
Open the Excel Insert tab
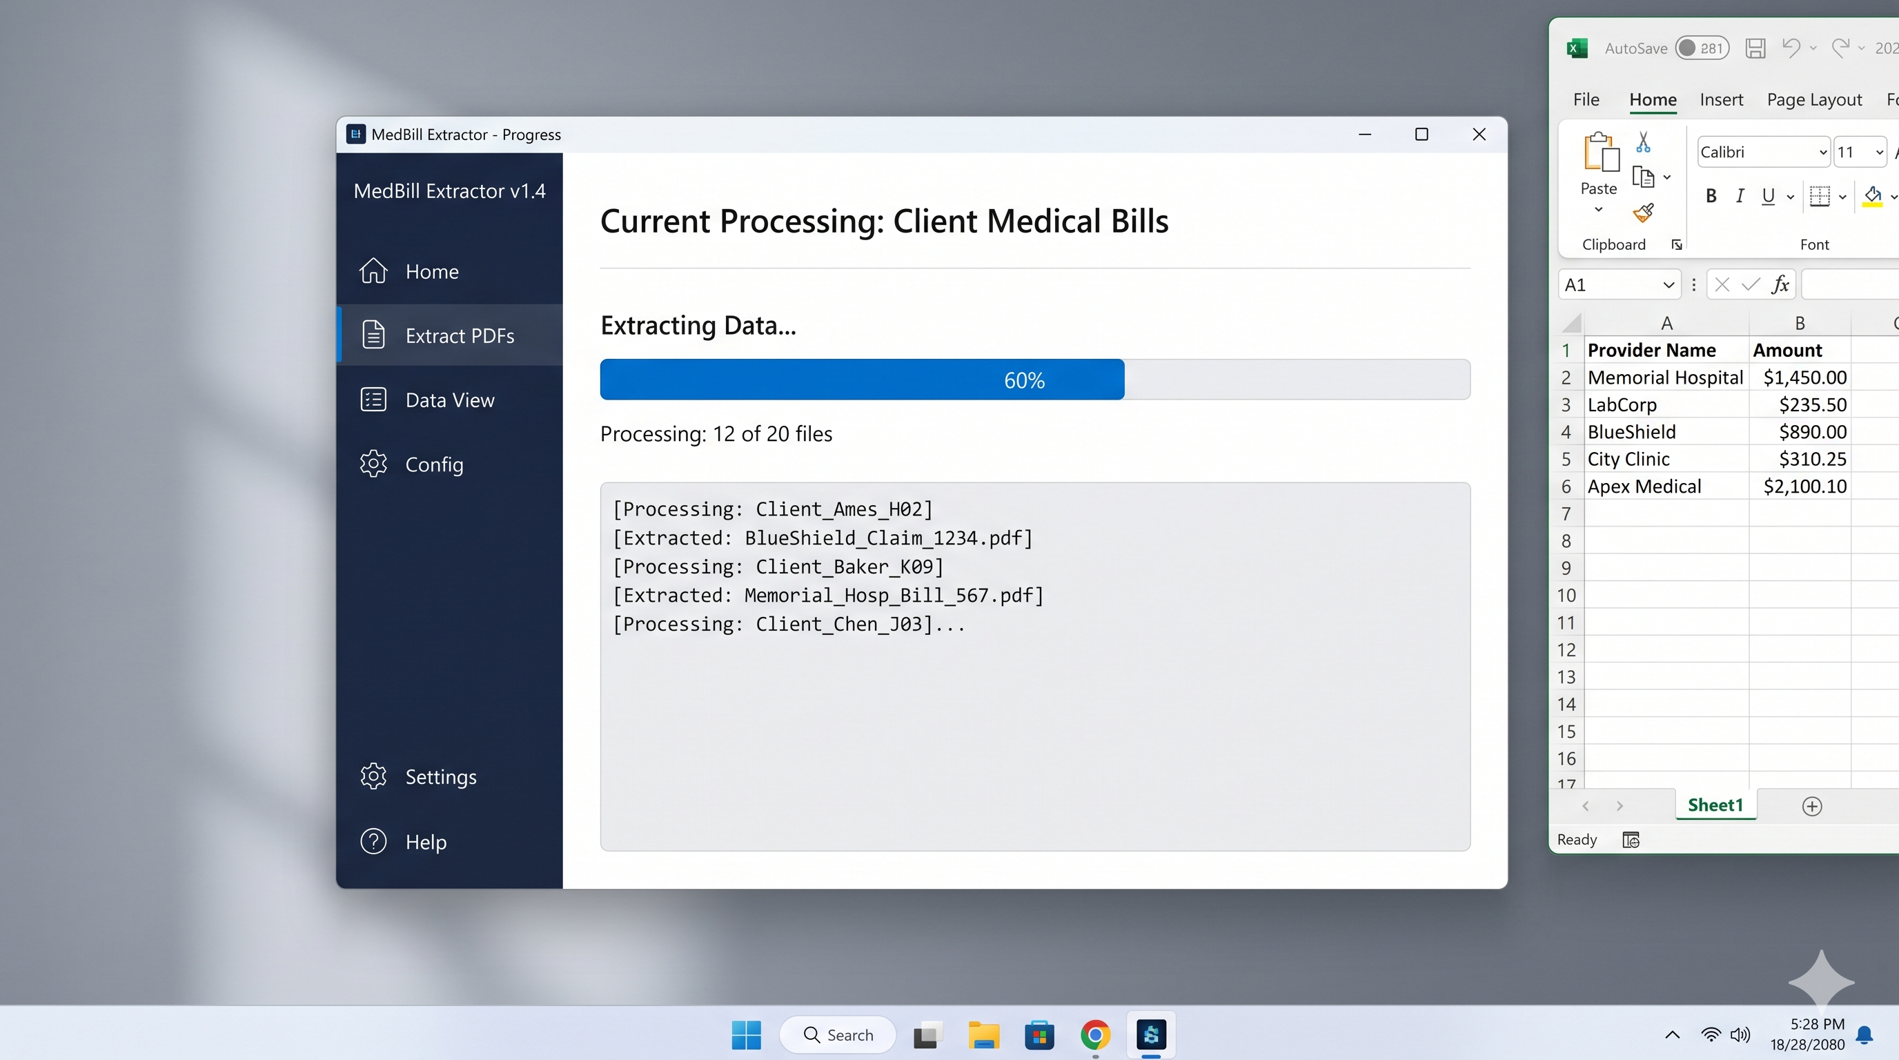tap(1722, 99)
